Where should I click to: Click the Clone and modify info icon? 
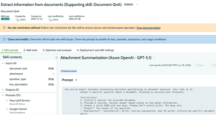click(x=4, y=39)
